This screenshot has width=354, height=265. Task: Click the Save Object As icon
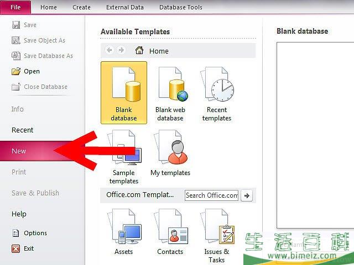coord(16,40)
